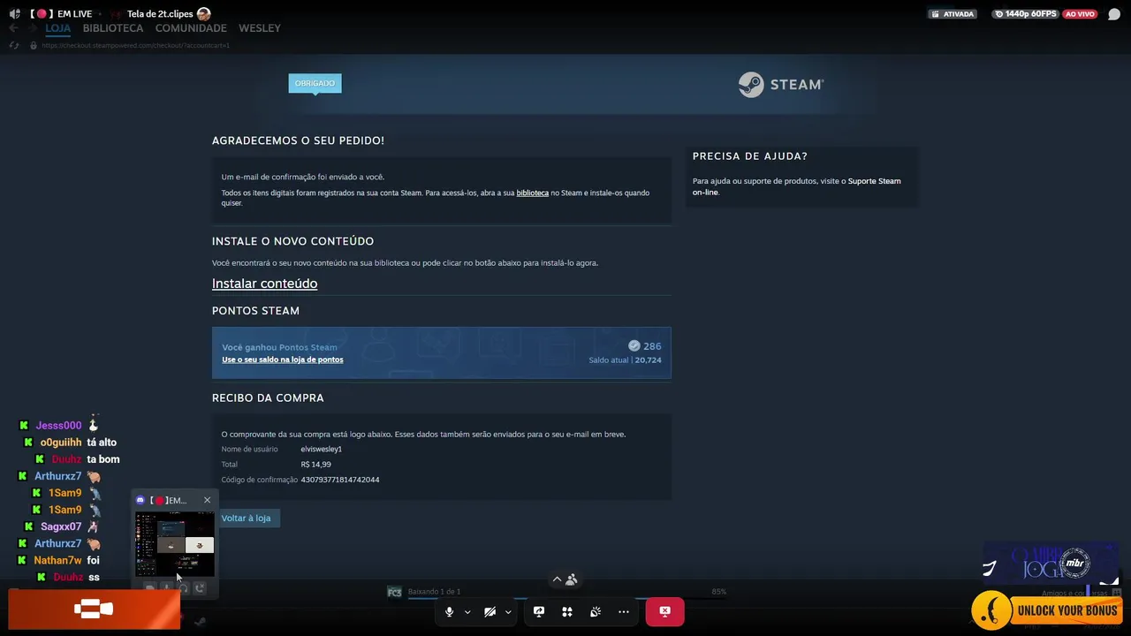This screenshot has height=636, width=1131.
Task: Open the activities apps icon
Action: click(x=567, y=611)
